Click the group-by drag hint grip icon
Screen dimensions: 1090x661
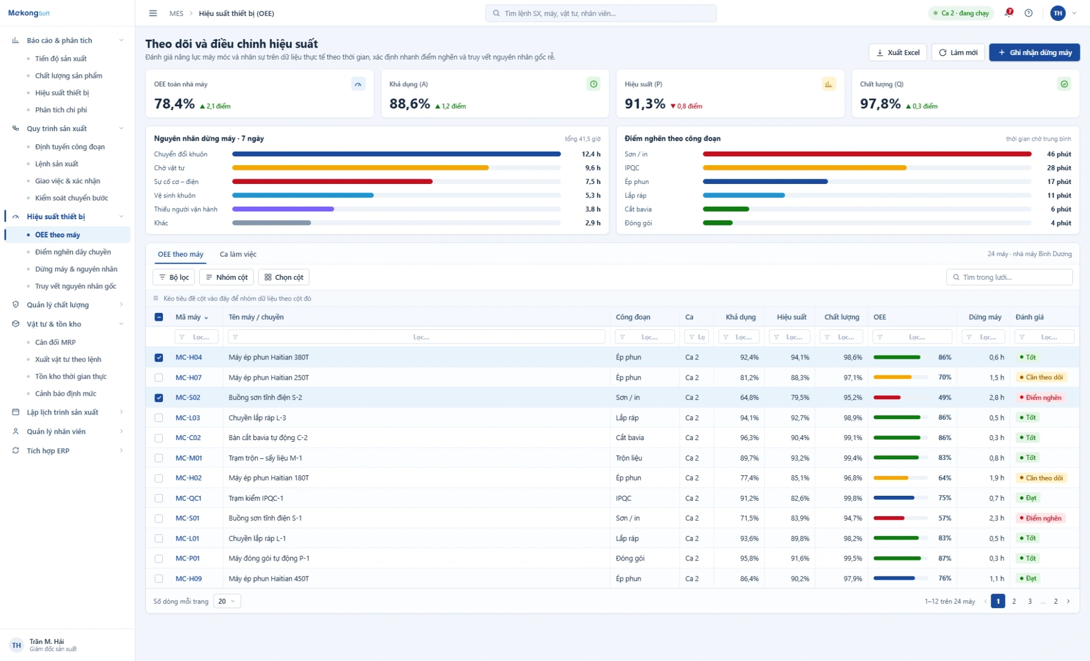point(156,298)
